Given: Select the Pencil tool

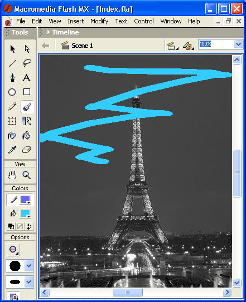Looking at the screenshot, I should [12, 107].
